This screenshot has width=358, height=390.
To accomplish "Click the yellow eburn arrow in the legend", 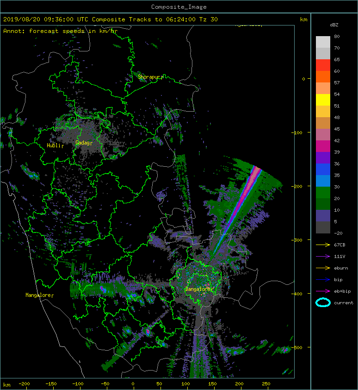I will point(323,268).
